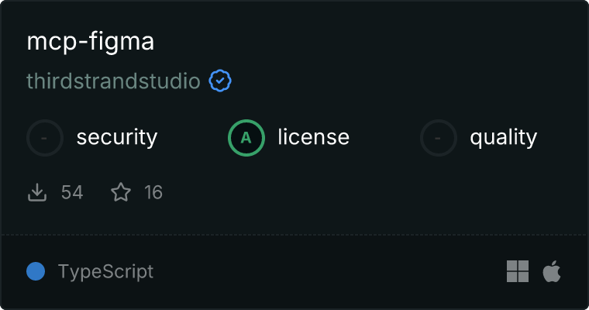Select the empty security grade circle

click(45, 138)
